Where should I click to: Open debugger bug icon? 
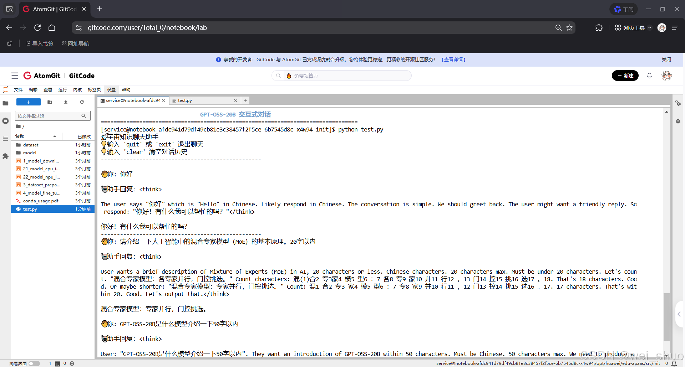(678, 121)
